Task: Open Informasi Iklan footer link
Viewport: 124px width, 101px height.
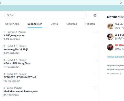Action: click(x=113, y=73)
